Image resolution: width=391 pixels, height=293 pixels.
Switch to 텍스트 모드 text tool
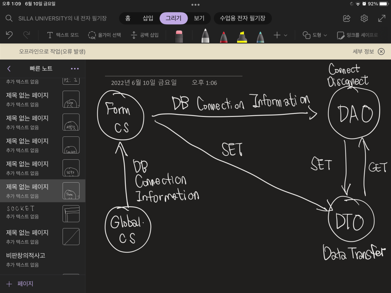[63, 35]
